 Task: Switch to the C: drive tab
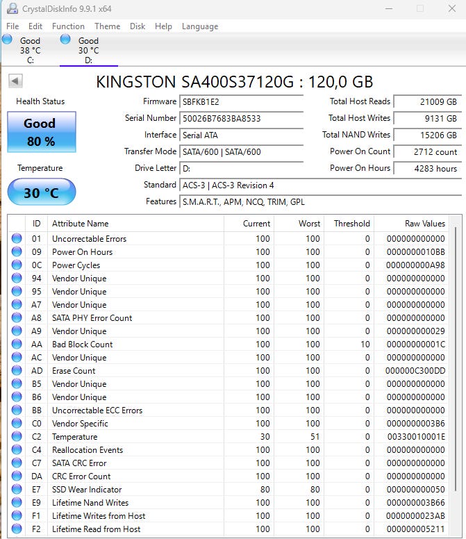[30, 50]
